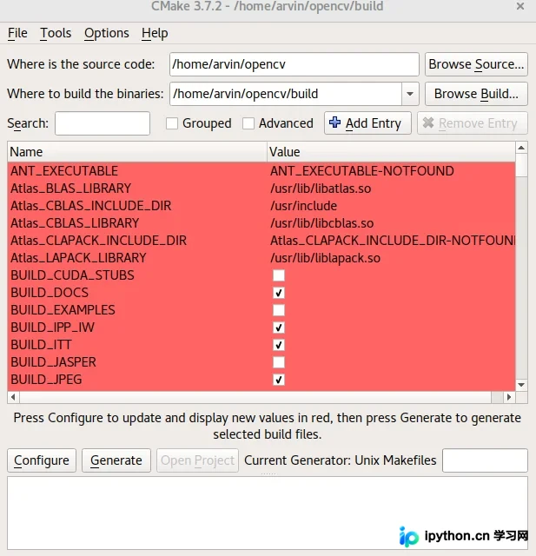Viewport: 536px width, 556px height.
Task: Open the Options menu
Action: [106, 33]
